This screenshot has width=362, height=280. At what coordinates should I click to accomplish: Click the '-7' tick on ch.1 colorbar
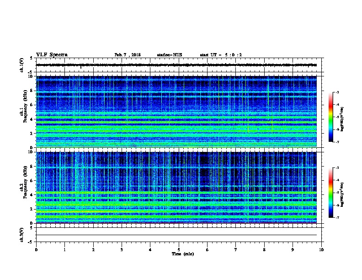pos(337,142)
